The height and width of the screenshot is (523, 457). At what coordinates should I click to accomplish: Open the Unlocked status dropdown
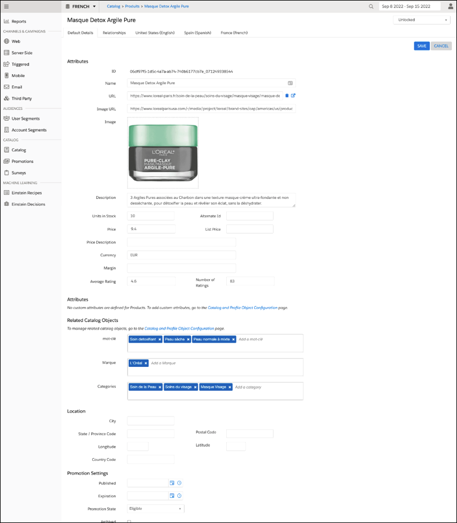tap(422, 20)
